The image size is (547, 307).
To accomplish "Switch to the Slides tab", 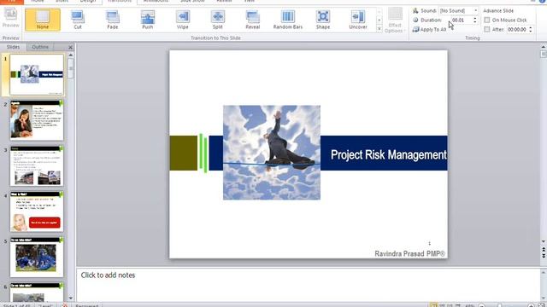I will (14, 47).
